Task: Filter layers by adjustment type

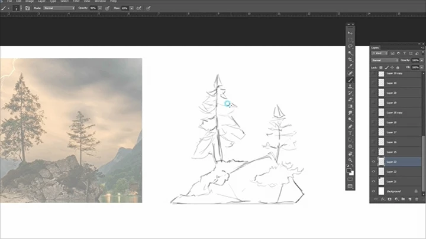Action: 399,53
